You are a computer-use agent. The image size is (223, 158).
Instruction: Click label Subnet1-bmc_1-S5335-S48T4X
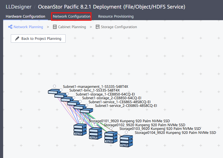95,90
